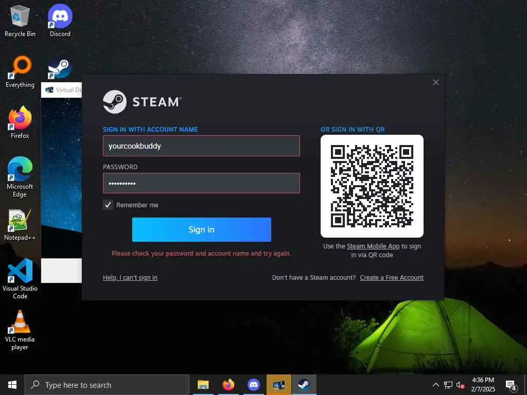Focus the Password input field
This screenshot has height=395, width=527.
[x=201, y=183]
